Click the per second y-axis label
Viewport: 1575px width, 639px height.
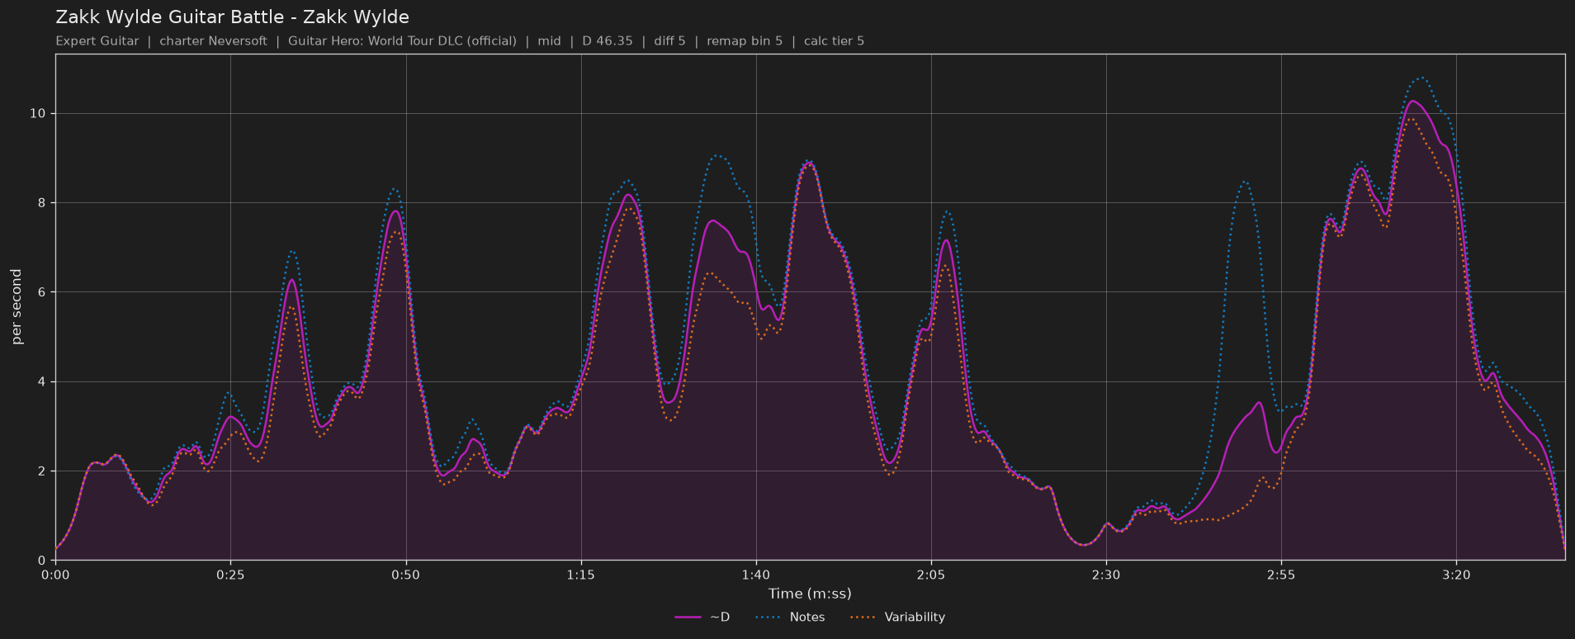(17, 307)
